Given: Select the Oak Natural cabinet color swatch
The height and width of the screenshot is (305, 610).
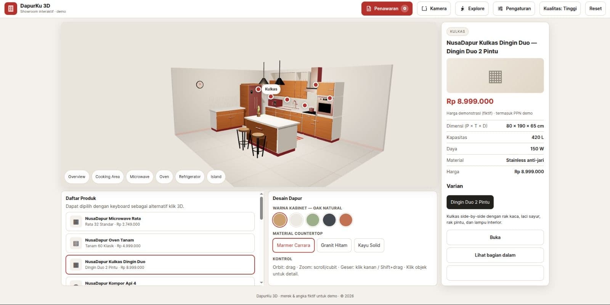Looking at the screenshot, I should point(279,220).
